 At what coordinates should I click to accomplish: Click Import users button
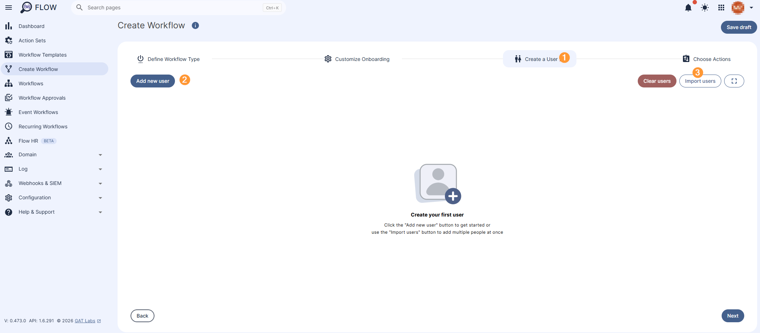click(700, 81)
